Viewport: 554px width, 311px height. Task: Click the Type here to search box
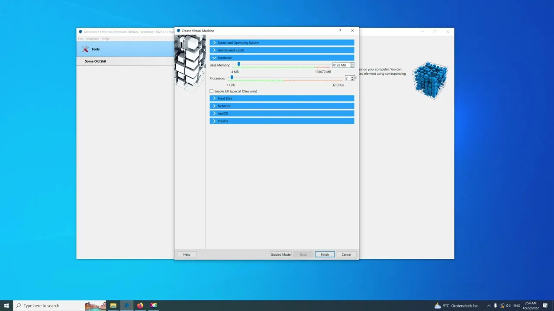tap(60, 305)
